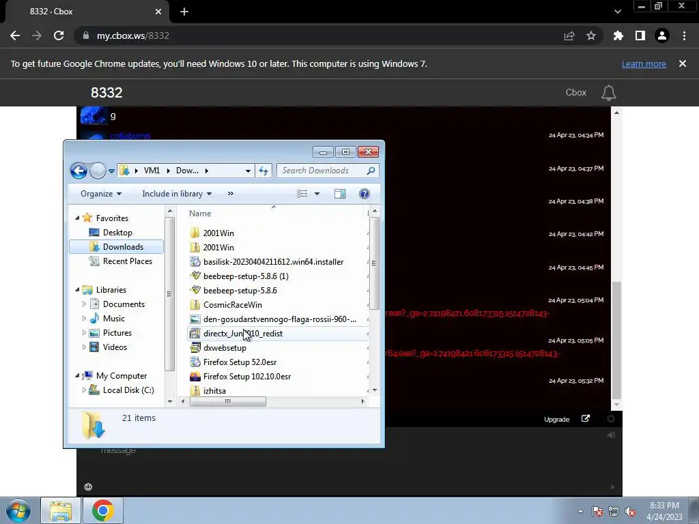Click the muted volume tray icon
Image resolution: width=699 pixels, height=524 pixels.
[x=630, y=512]
